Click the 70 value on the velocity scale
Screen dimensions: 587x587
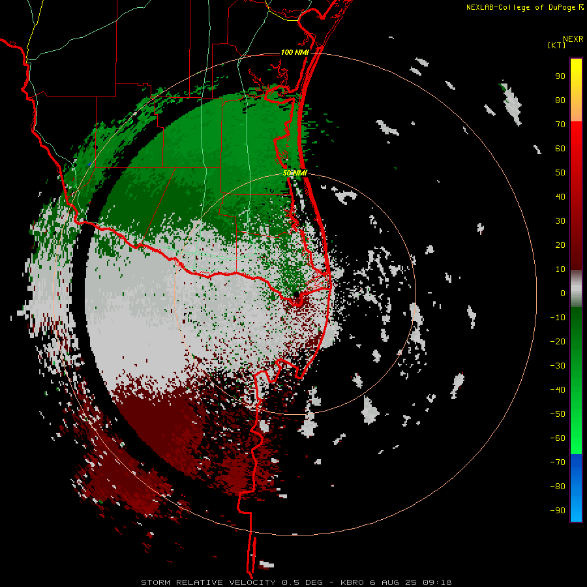560,125
